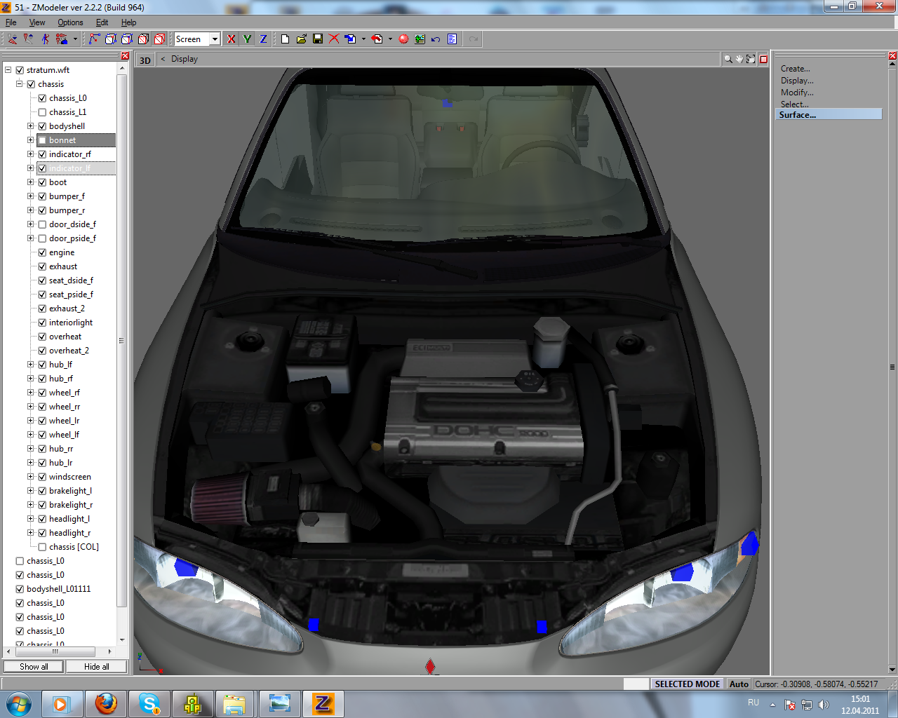Open the dropdown arrow beside the import icon

click(363, 39)
